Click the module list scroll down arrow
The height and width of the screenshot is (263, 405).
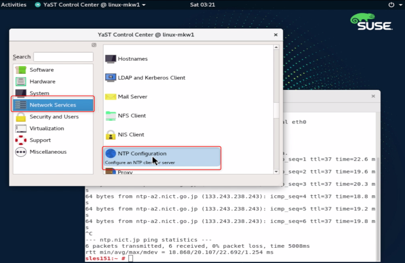click(x=276, y=171)
